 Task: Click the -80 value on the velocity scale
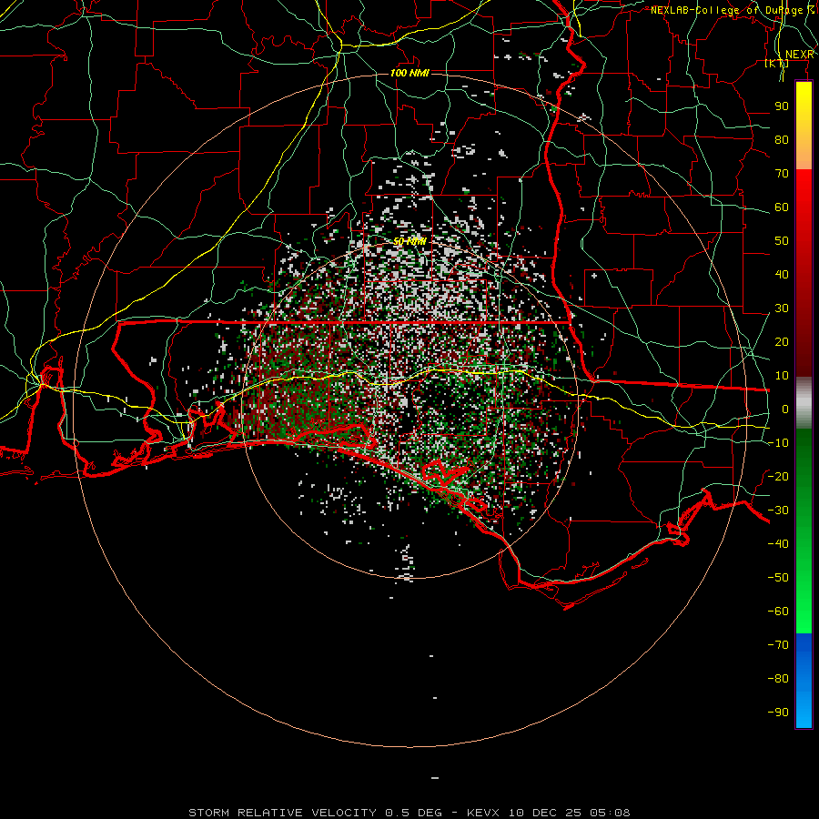[x=778, y=679]
